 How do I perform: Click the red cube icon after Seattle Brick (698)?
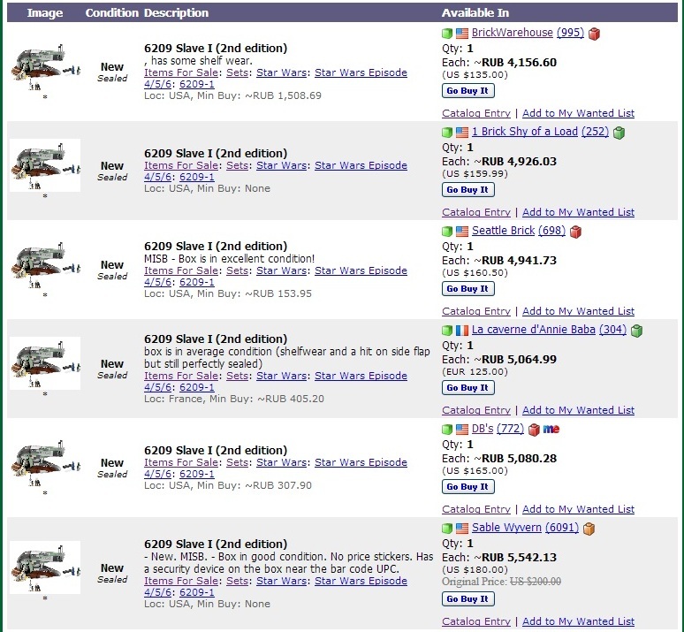[x=575, y=232]
